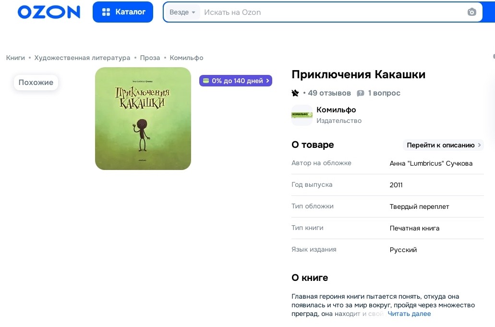
Task: Click chevron next to Перейти к описанию
Action: coord(479,145)
